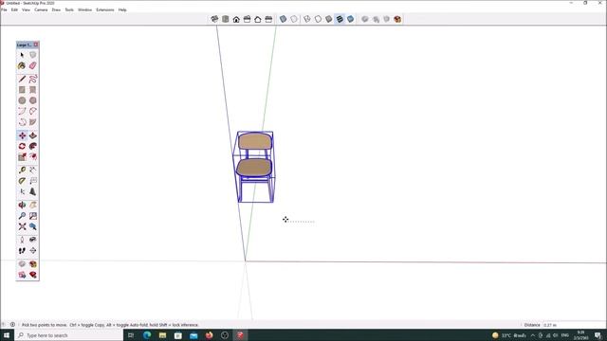Select the Line pencil tool
The image size is (607, 341).
pyautogui.click(x=22, y=80)
